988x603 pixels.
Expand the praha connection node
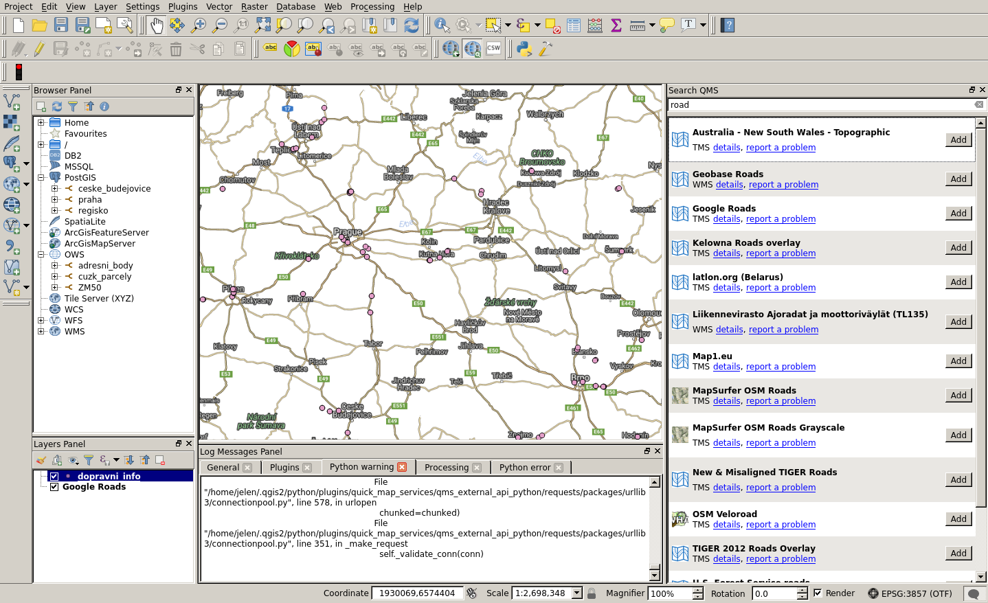click(x=55, y=200)
